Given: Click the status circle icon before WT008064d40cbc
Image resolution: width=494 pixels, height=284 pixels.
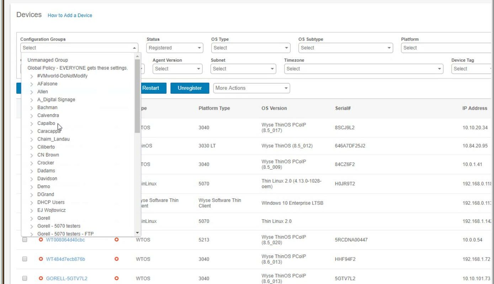Looking at the screenshot, I should [x=41, y=240].
